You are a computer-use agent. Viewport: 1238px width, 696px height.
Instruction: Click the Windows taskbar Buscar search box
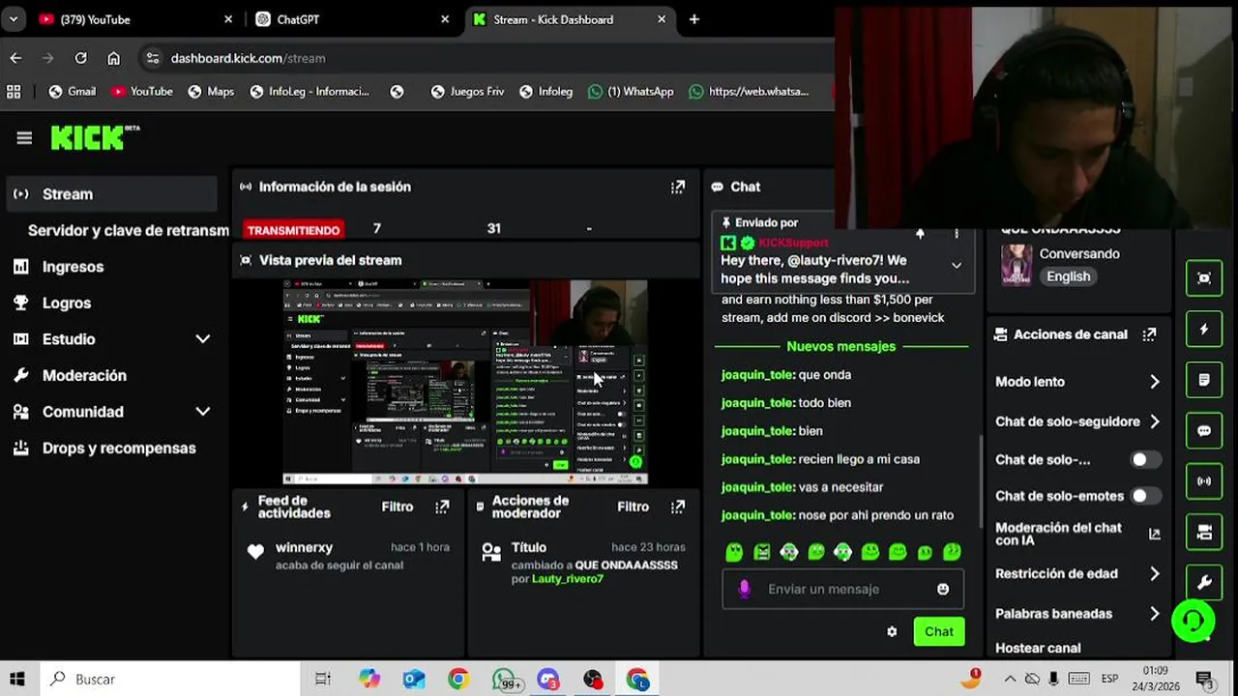pyautogui.click(x=169, y=679)
